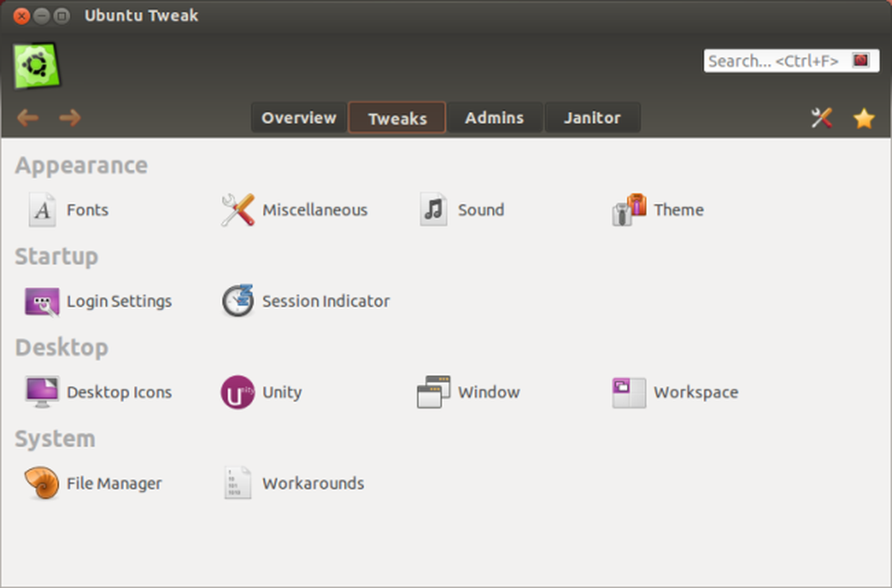Open the Fonts label

(x=87, y=210)
